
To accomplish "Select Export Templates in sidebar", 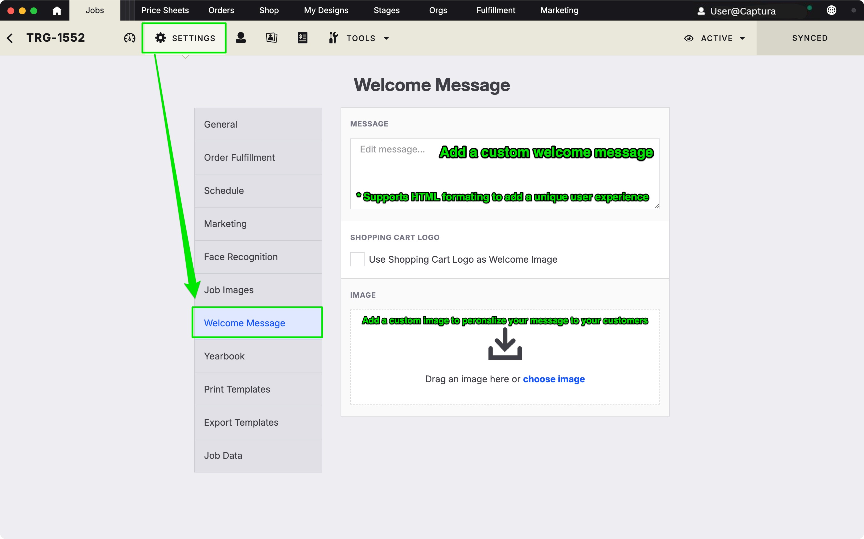I will point(258,423).
